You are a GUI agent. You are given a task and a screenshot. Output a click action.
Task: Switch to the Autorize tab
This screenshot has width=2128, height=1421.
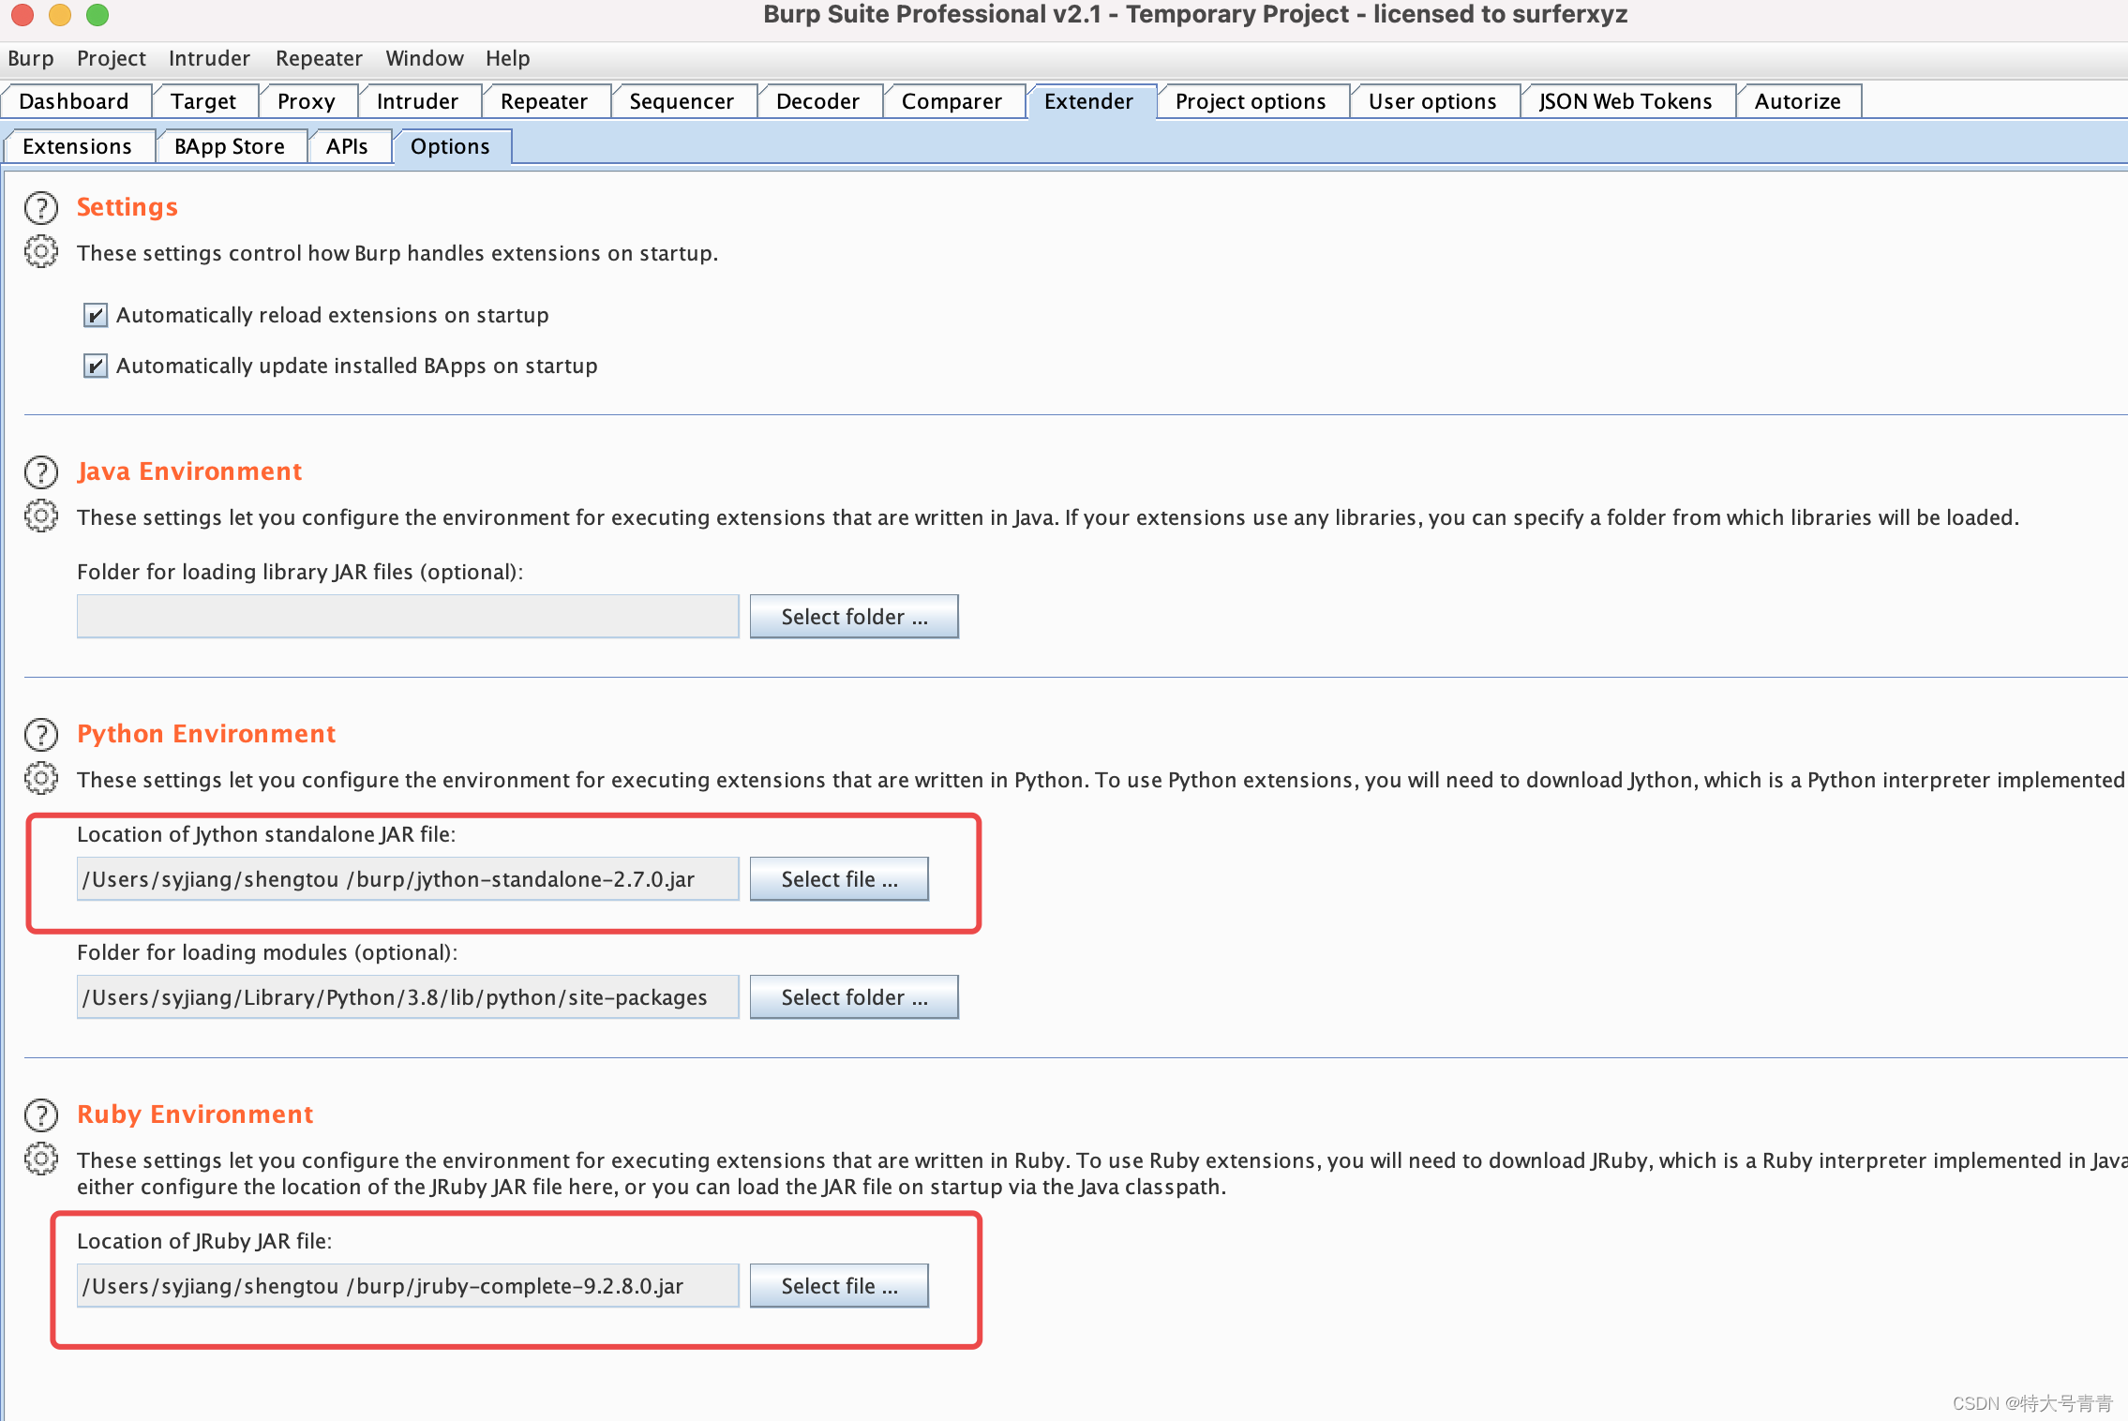1798,101
